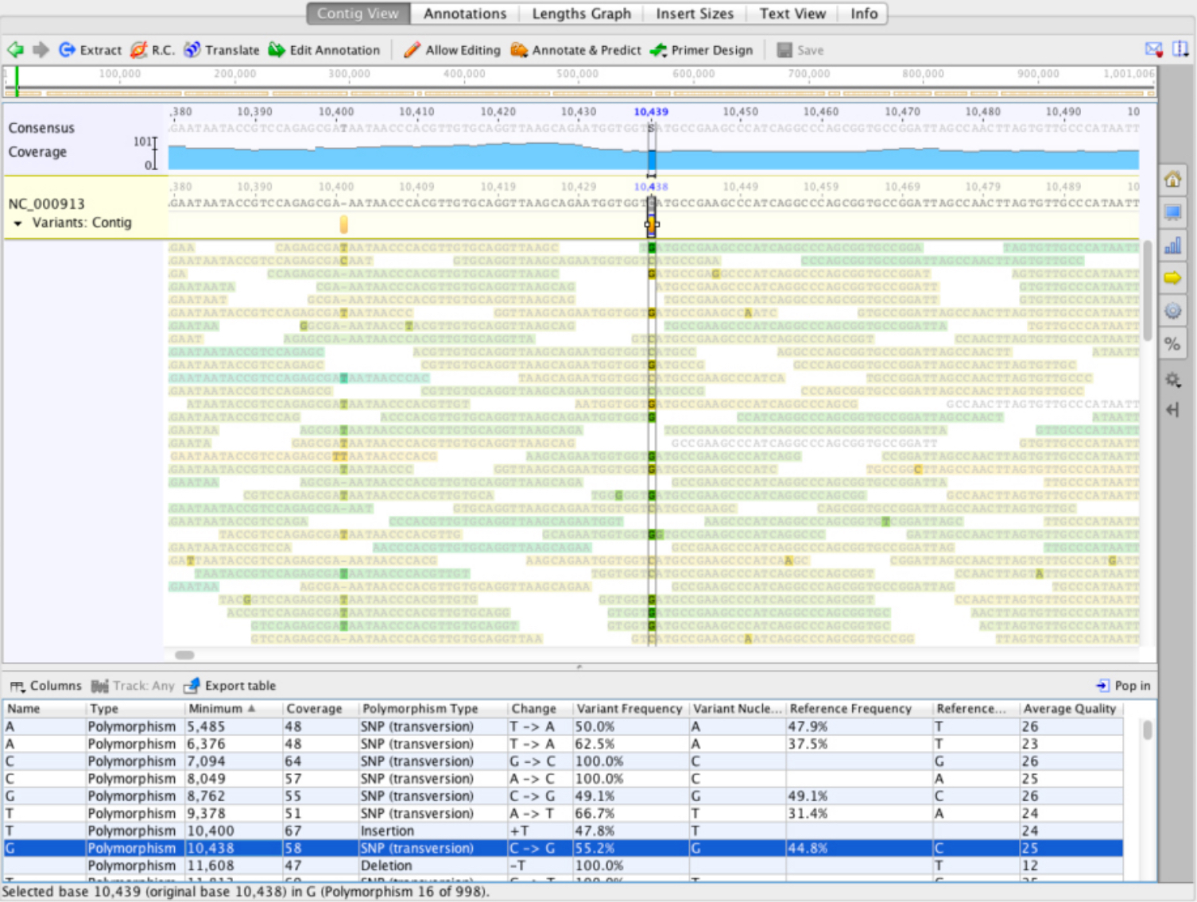Click Pop in button

(1123, 686)
